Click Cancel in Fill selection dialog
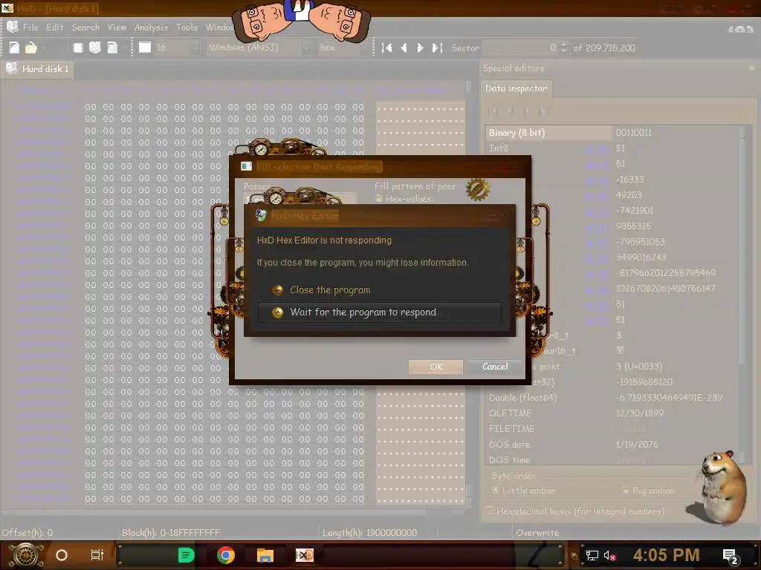761x570 pixels. (x=494, y=367)
